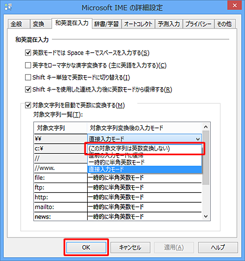The height and width of the screenshot is (261, 245).
Task: Open the オートコレクト tab
Action: [138, 24]
